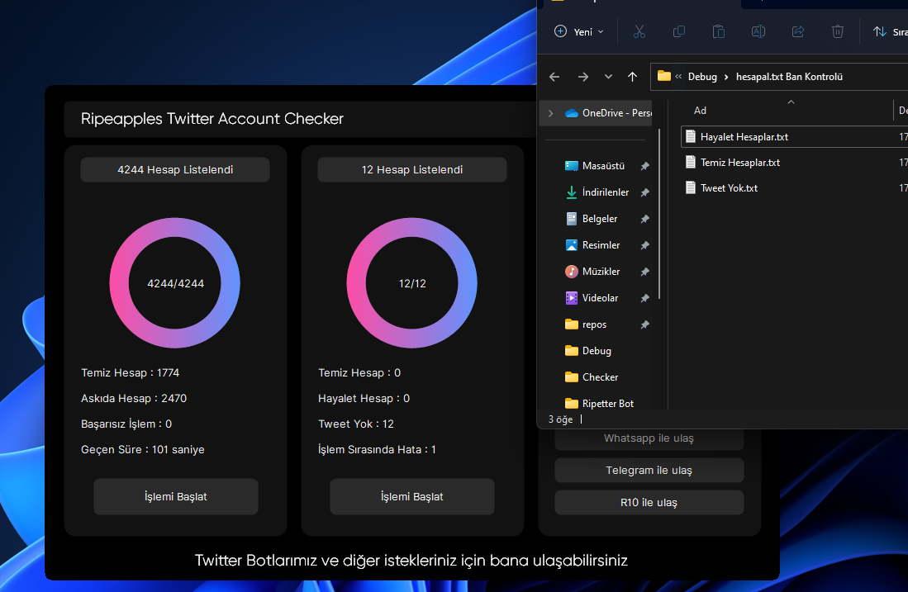Click the 12 Hesap Listelendi button

click(x=411, y=169)
